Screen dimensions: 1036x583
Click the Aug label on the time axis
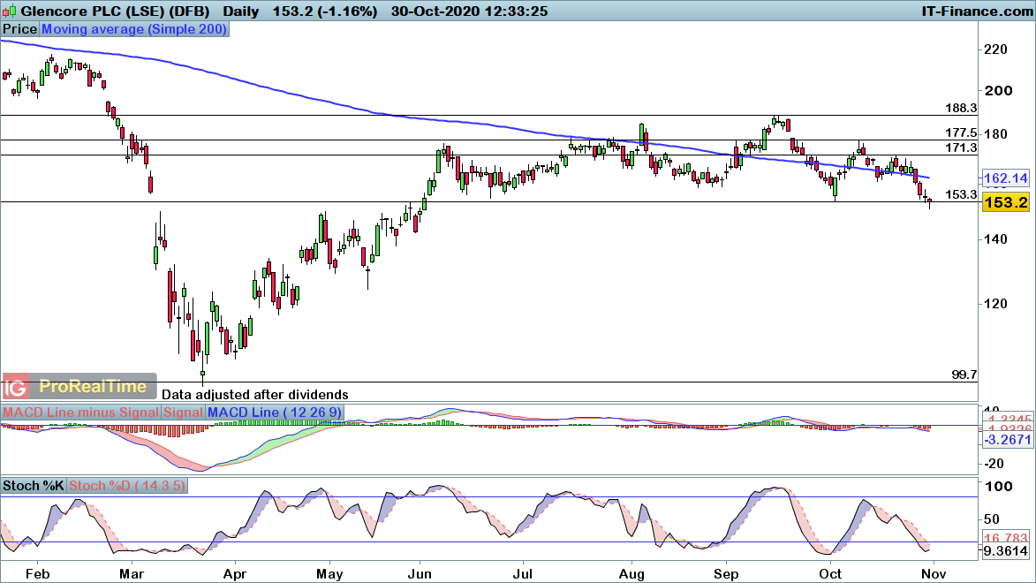[x=631, y=574]
